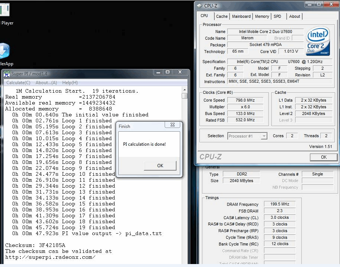This screenshot has width=340, height=267.
Task: Switch to the About tab in CPU-Z
Action: pyautogui.click(x=294, y=16)
